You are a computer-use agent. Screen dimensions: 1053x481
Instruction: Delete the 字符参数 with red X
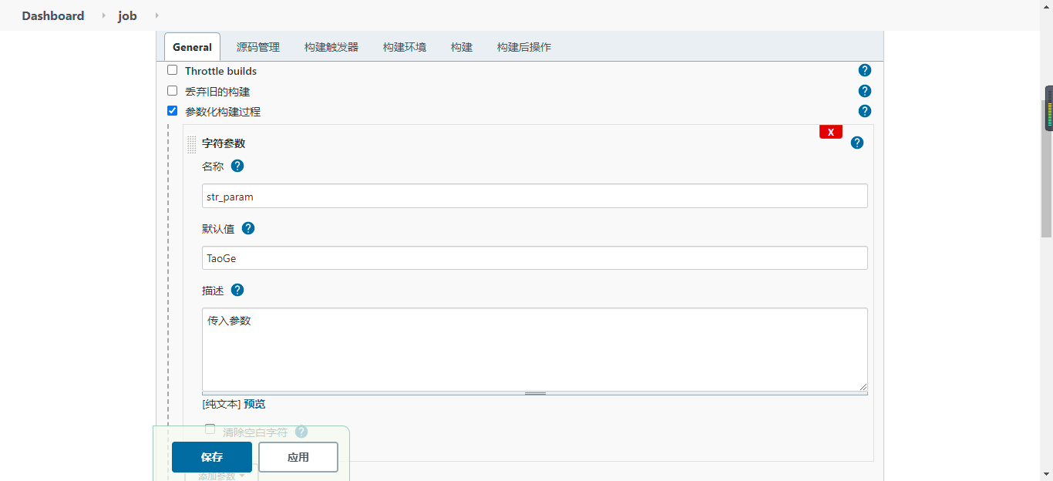click(831, 132)
